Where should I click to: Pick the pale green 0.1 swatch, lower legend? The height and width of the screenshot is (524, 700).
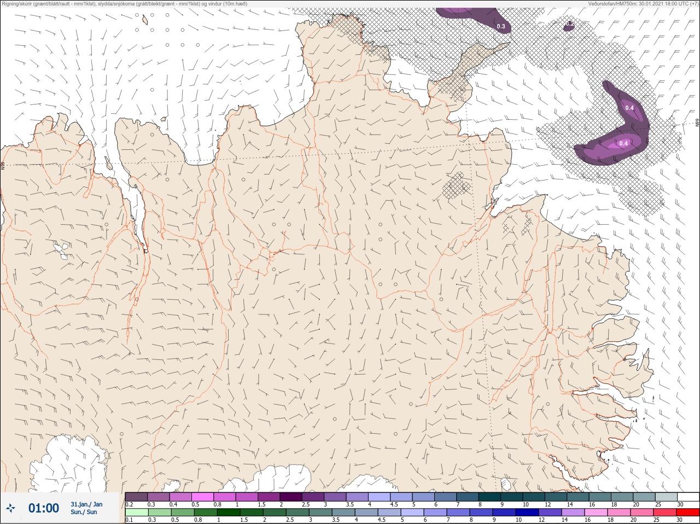(x=136, y=513)
